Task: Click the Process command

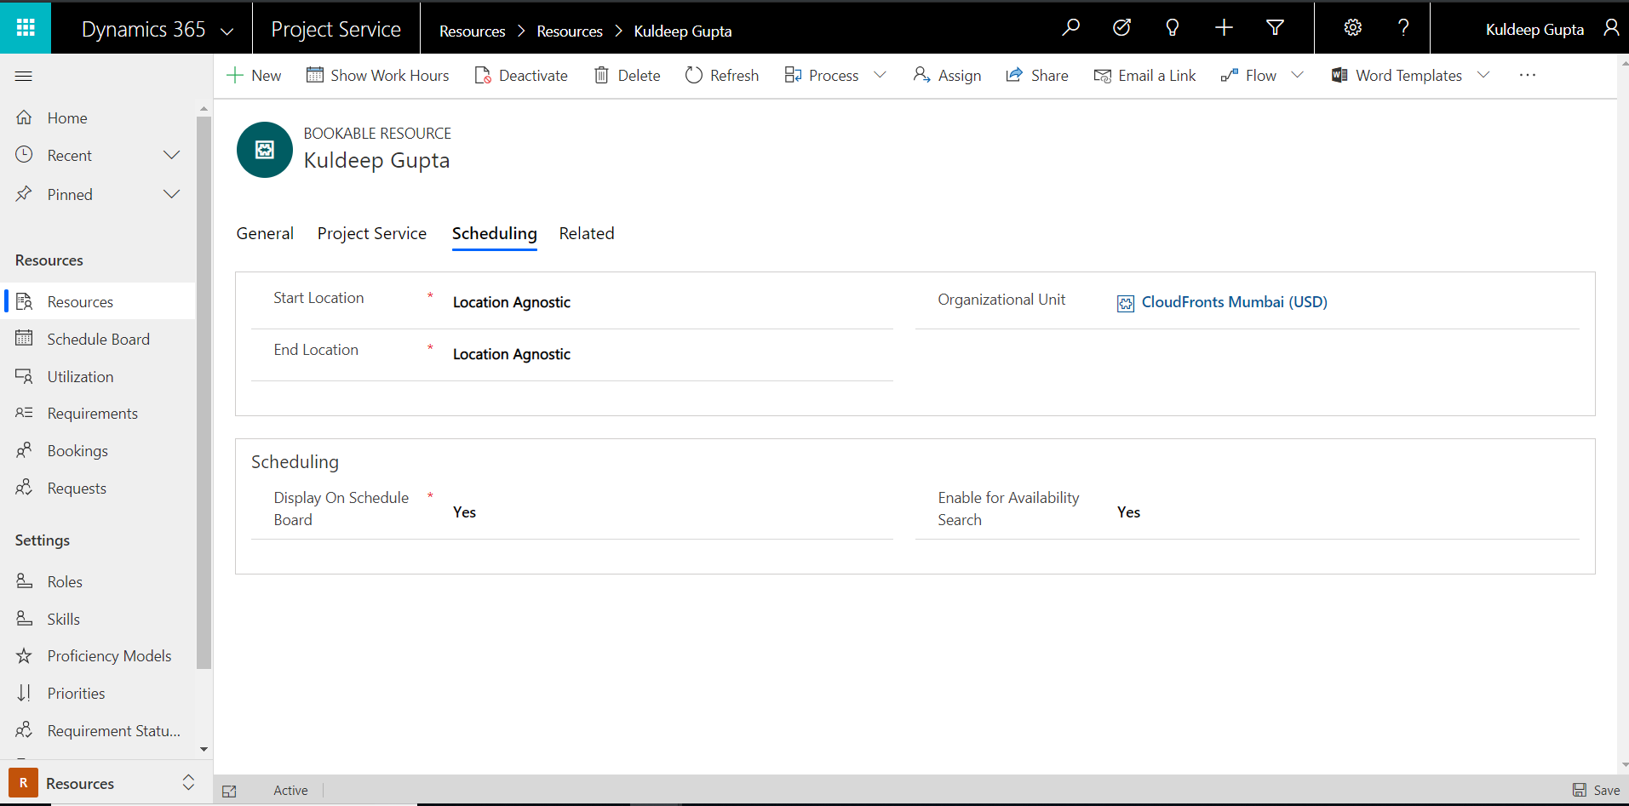Action: pyautogui.click(x=822, y=75)
